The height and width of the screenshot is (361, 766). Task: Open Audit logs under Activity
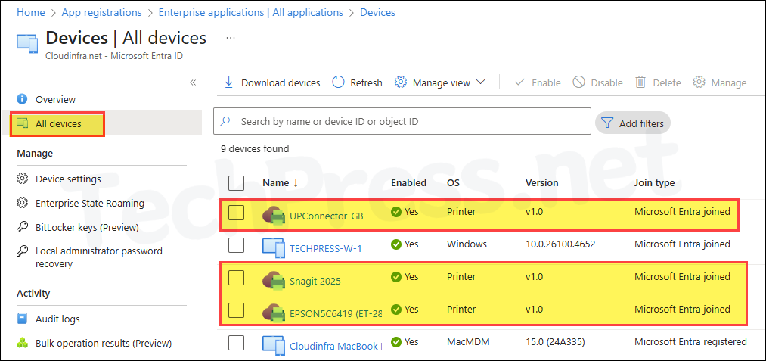pos(57,319)
